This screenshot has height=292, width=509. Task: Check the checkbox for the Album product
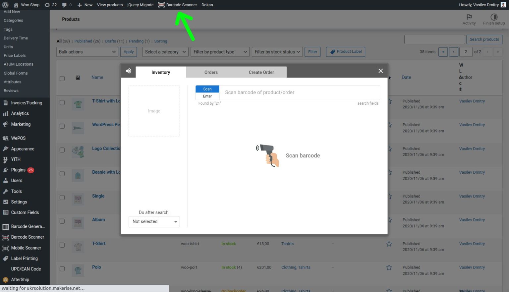[62, 220]
